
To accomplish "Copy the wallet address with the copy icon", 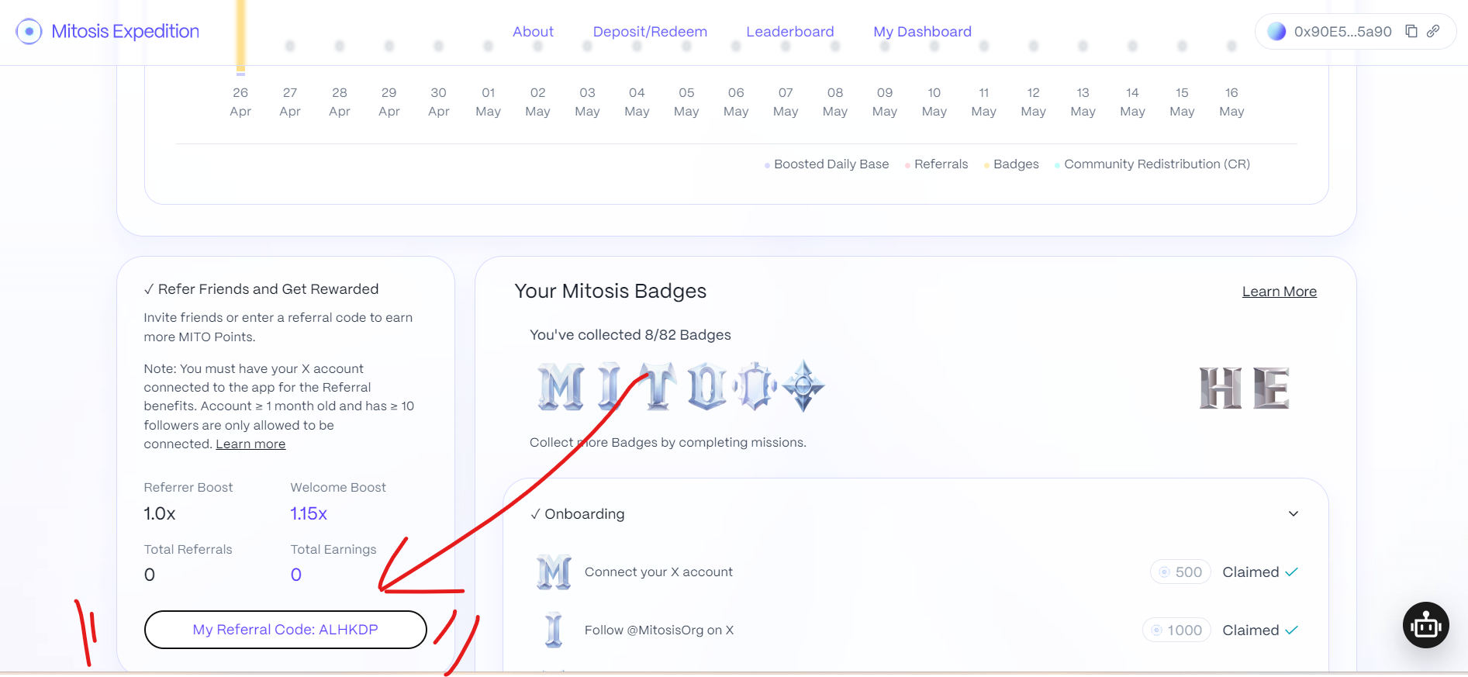I will pyautogui.click(x=1411, y=31).
